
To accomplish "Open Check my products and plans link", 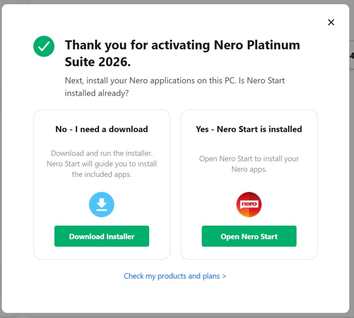I will pos(175,276).
